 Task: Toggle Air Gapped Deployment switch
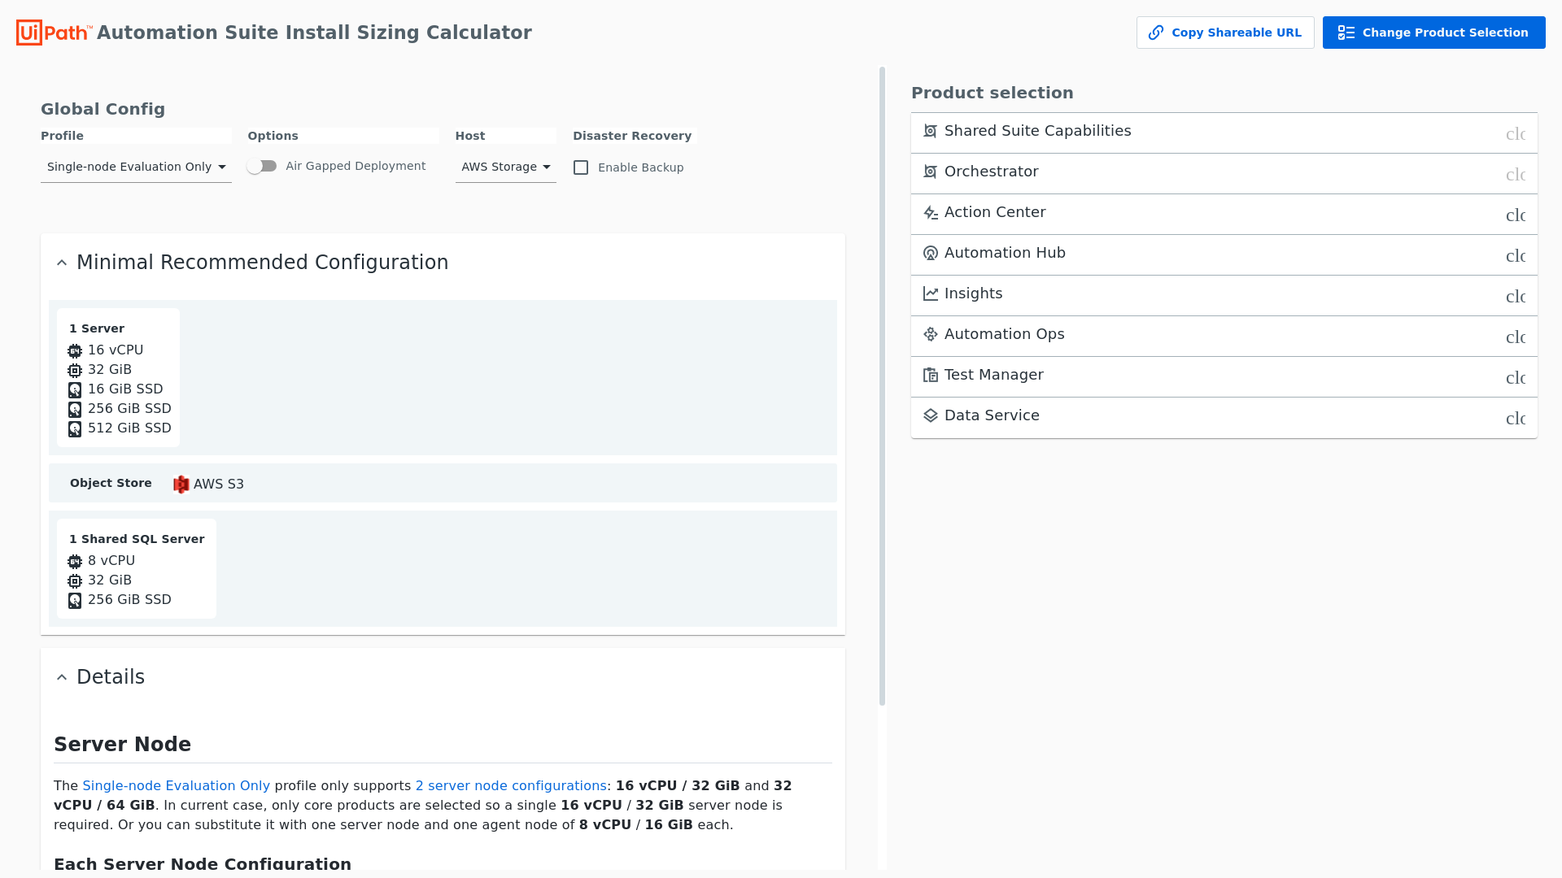(262, 166)
